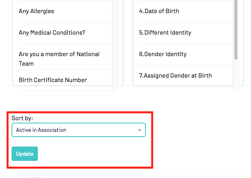Pick 'Are you a member of National Team'
The height and width of the screenshot is (178, 251).
tap(59, 59)
